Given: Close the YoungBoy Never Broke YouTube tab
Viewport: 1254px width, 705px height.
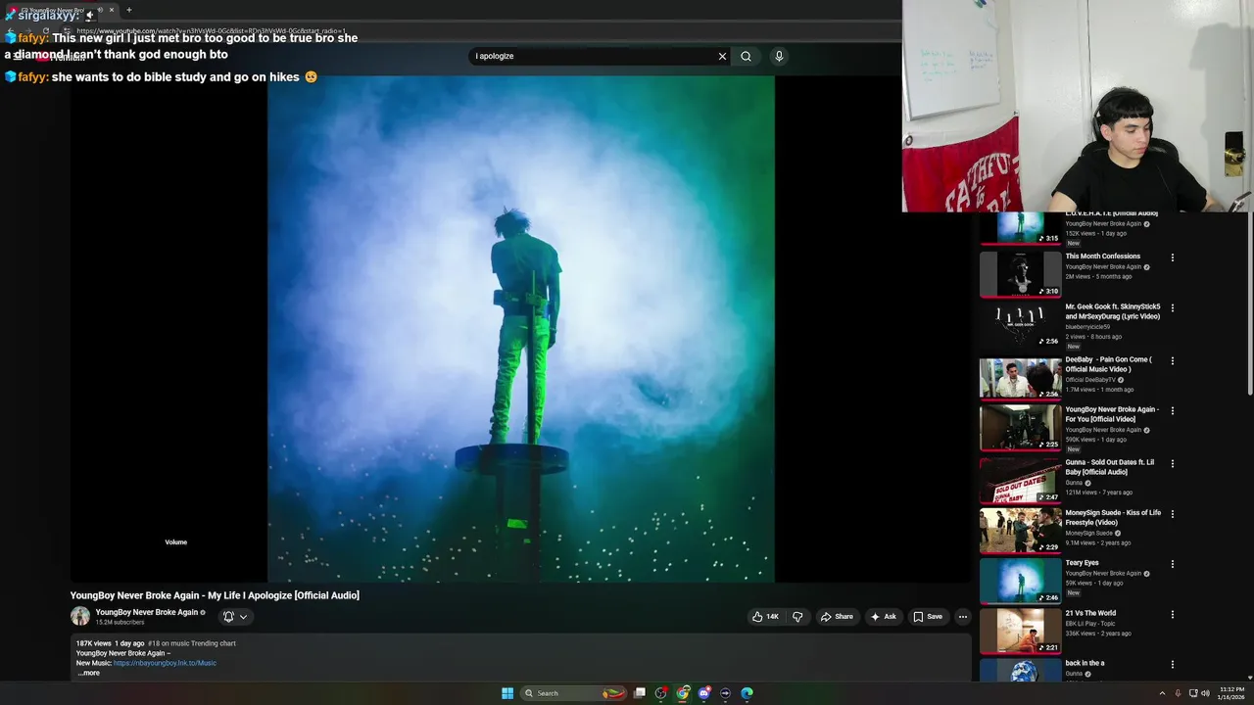Looking at the screenshot, I should 111,11.
